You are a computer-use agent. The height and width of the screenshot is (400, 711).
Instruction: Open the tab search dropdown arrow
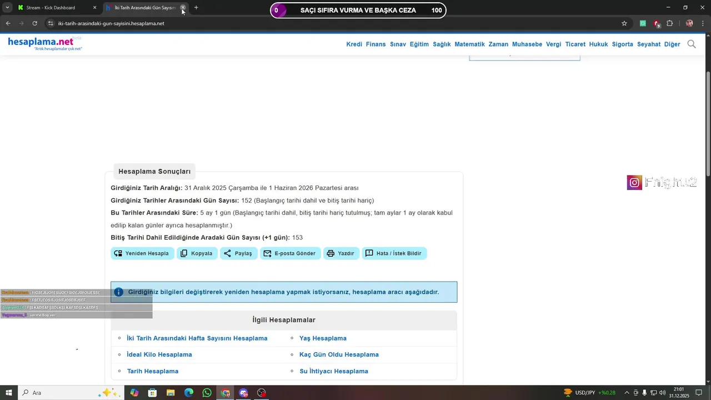(x=7, y=8)
